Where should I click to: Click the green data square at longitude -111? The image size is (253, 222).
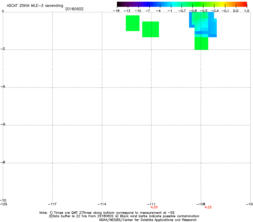point(150,29)
